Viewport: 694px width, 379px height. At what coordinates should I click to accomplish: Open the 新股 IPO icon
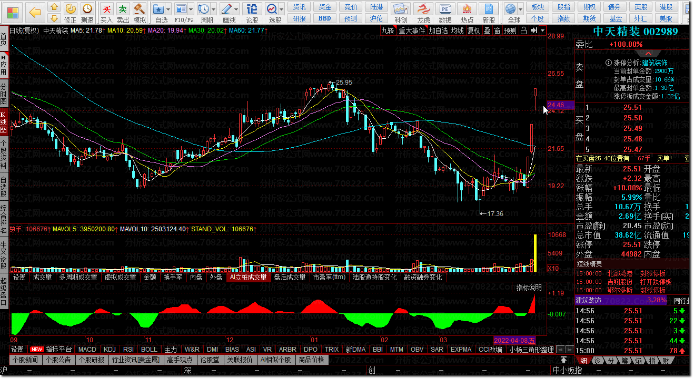[489, 13]
